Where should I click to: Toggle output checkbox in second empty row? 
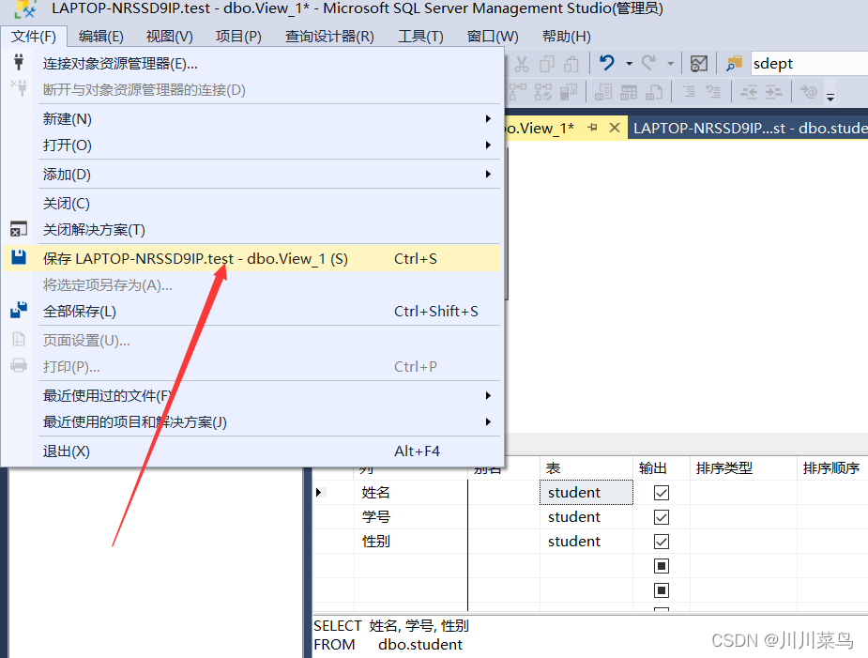pyautogui.click(x=662, y=589)
